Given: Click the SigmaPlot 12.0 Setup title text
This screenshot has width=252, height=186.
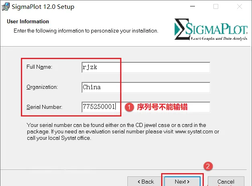Looking at the screenshot, I should pyautogui.click(x=43, y=7).
